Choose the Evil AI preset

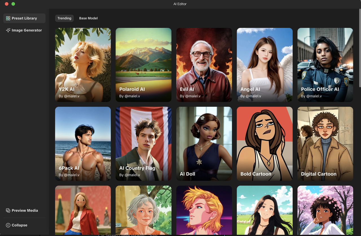click(204, 65)
